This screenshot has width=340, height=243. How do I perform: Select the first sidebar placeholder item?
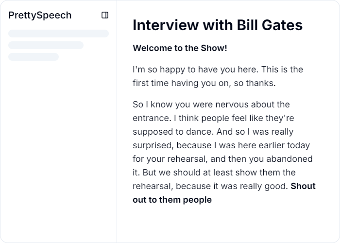coord(58,34)
